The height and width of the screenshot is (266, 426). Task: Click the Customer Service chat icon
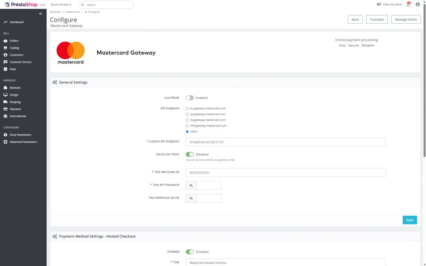pos(5,62)
